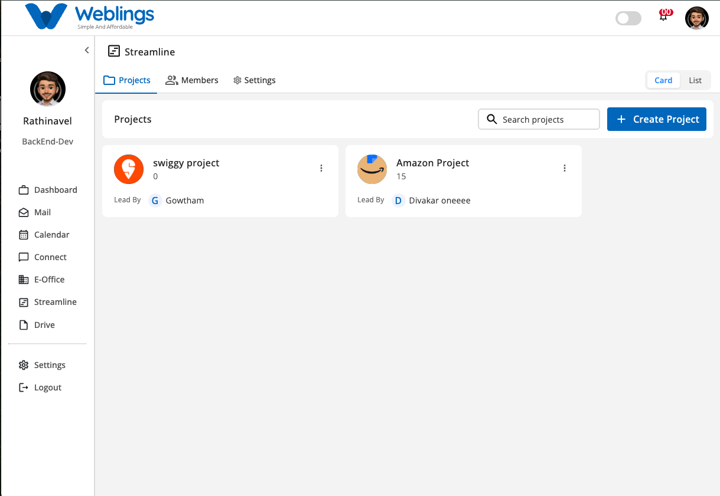The image size is (720, 496).
Task: Click the swiggy project logo
Action: click(x=129, y=169)
